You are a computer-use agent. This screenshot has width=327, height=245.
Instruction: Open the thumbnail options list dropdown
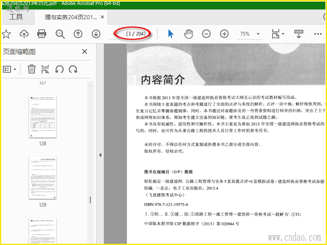tap(9, 69)
